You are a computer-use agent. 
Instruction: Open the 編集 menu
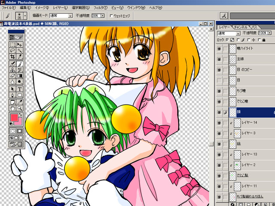click(25, 8)
